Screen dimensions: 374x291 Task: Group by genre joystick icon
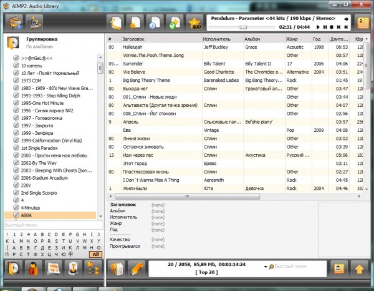pyautogui.click(x=73, y=269)
